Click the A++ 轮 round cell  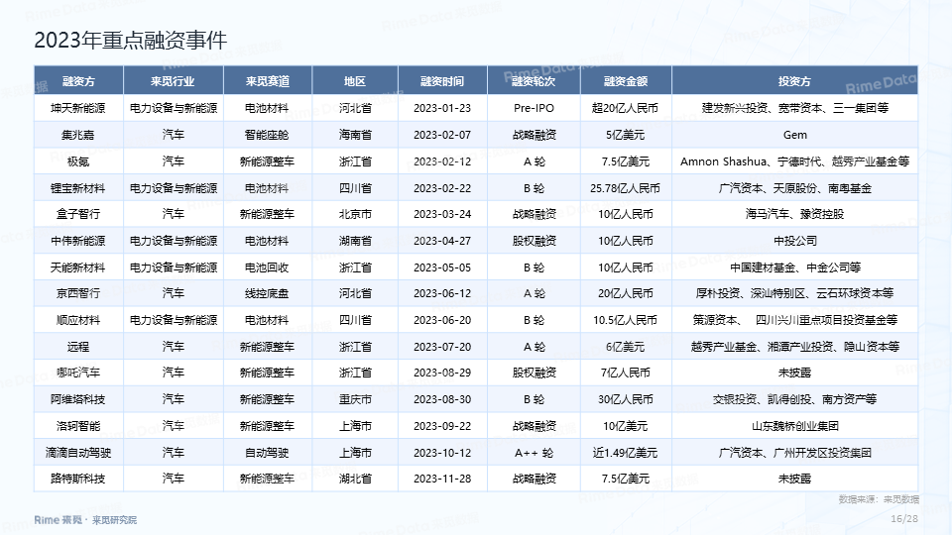coord(534,453)
